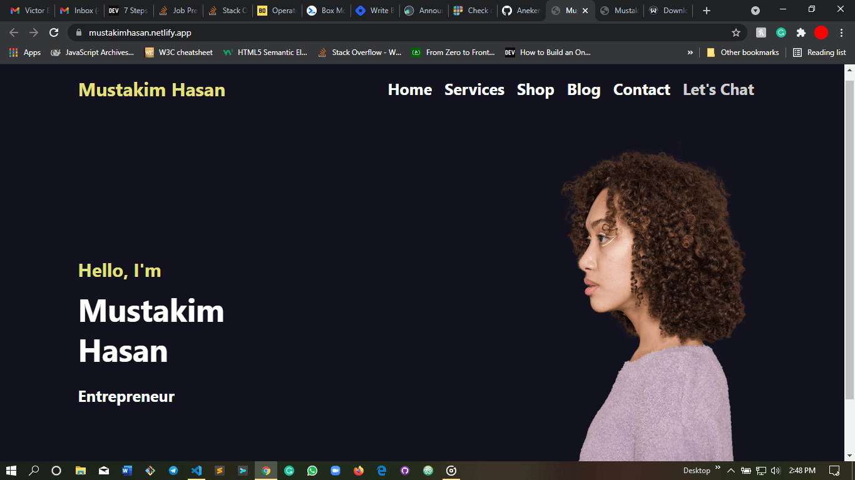Click the Apps shortcut in bookmarks bar
Viewport: 855px width, 480px height.
[25, 52]
